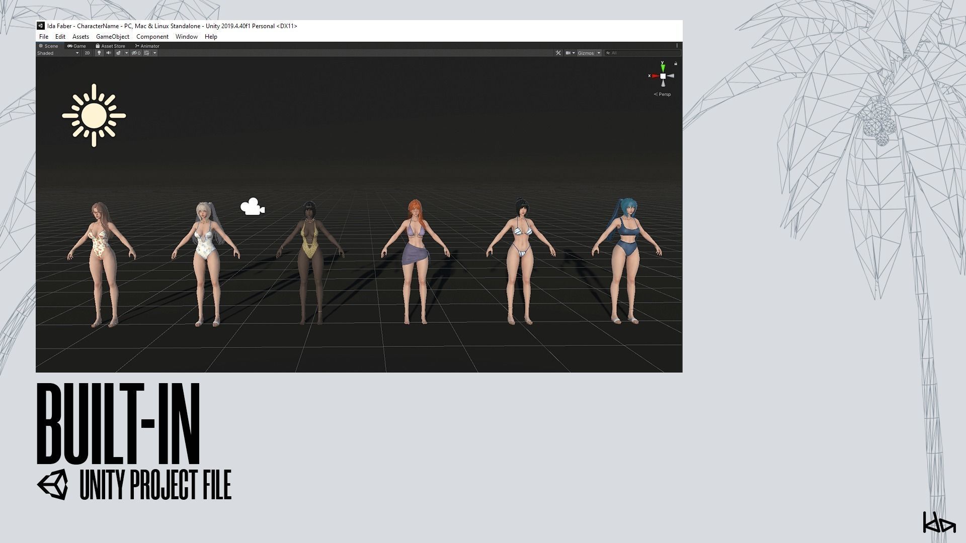The image size is (966, 543).
Task: Expand scene camera settings dropdown arrow
Action: (x=574, y=53)
